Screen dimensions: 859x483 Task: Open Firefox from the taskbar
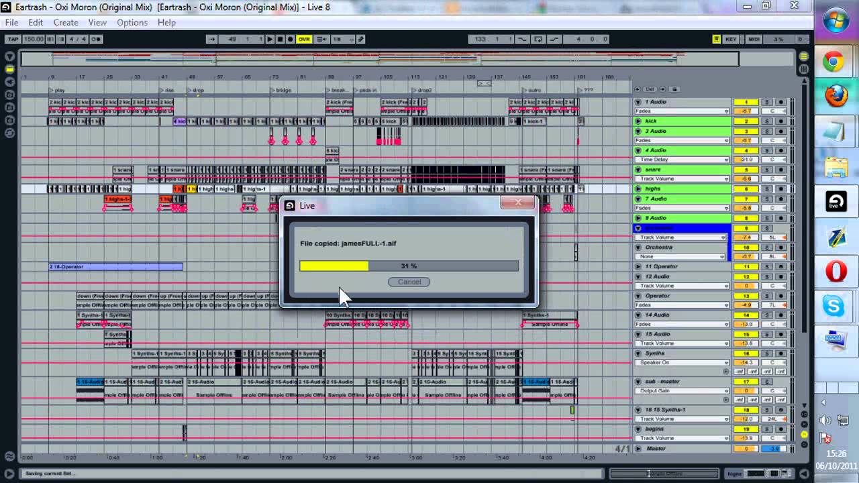click(x=836, y=97)
